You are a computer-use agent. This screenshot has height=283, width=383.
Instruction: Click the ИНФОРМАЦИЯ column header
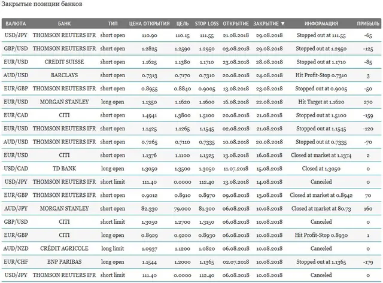coord(321,24)
